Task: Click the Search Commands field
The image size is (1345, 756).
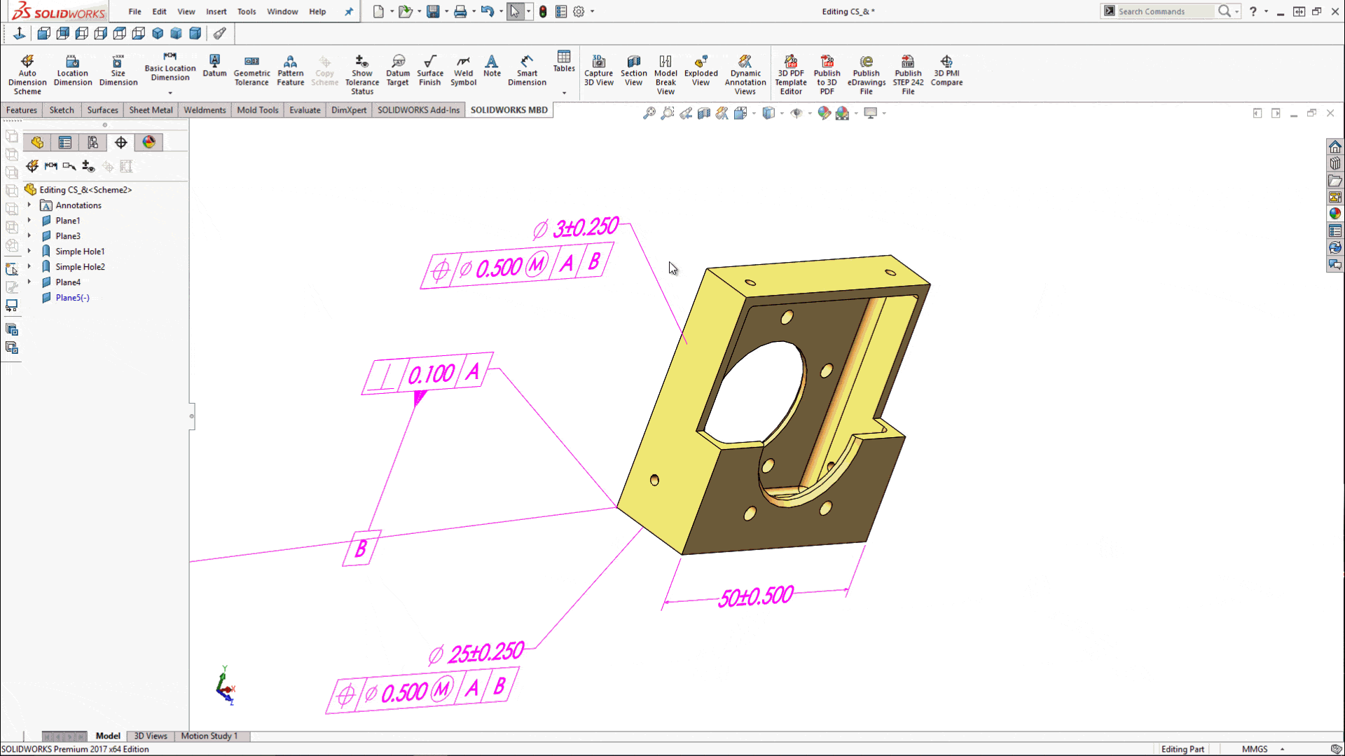Action: pyautogui.click(x=1165, y=11)
